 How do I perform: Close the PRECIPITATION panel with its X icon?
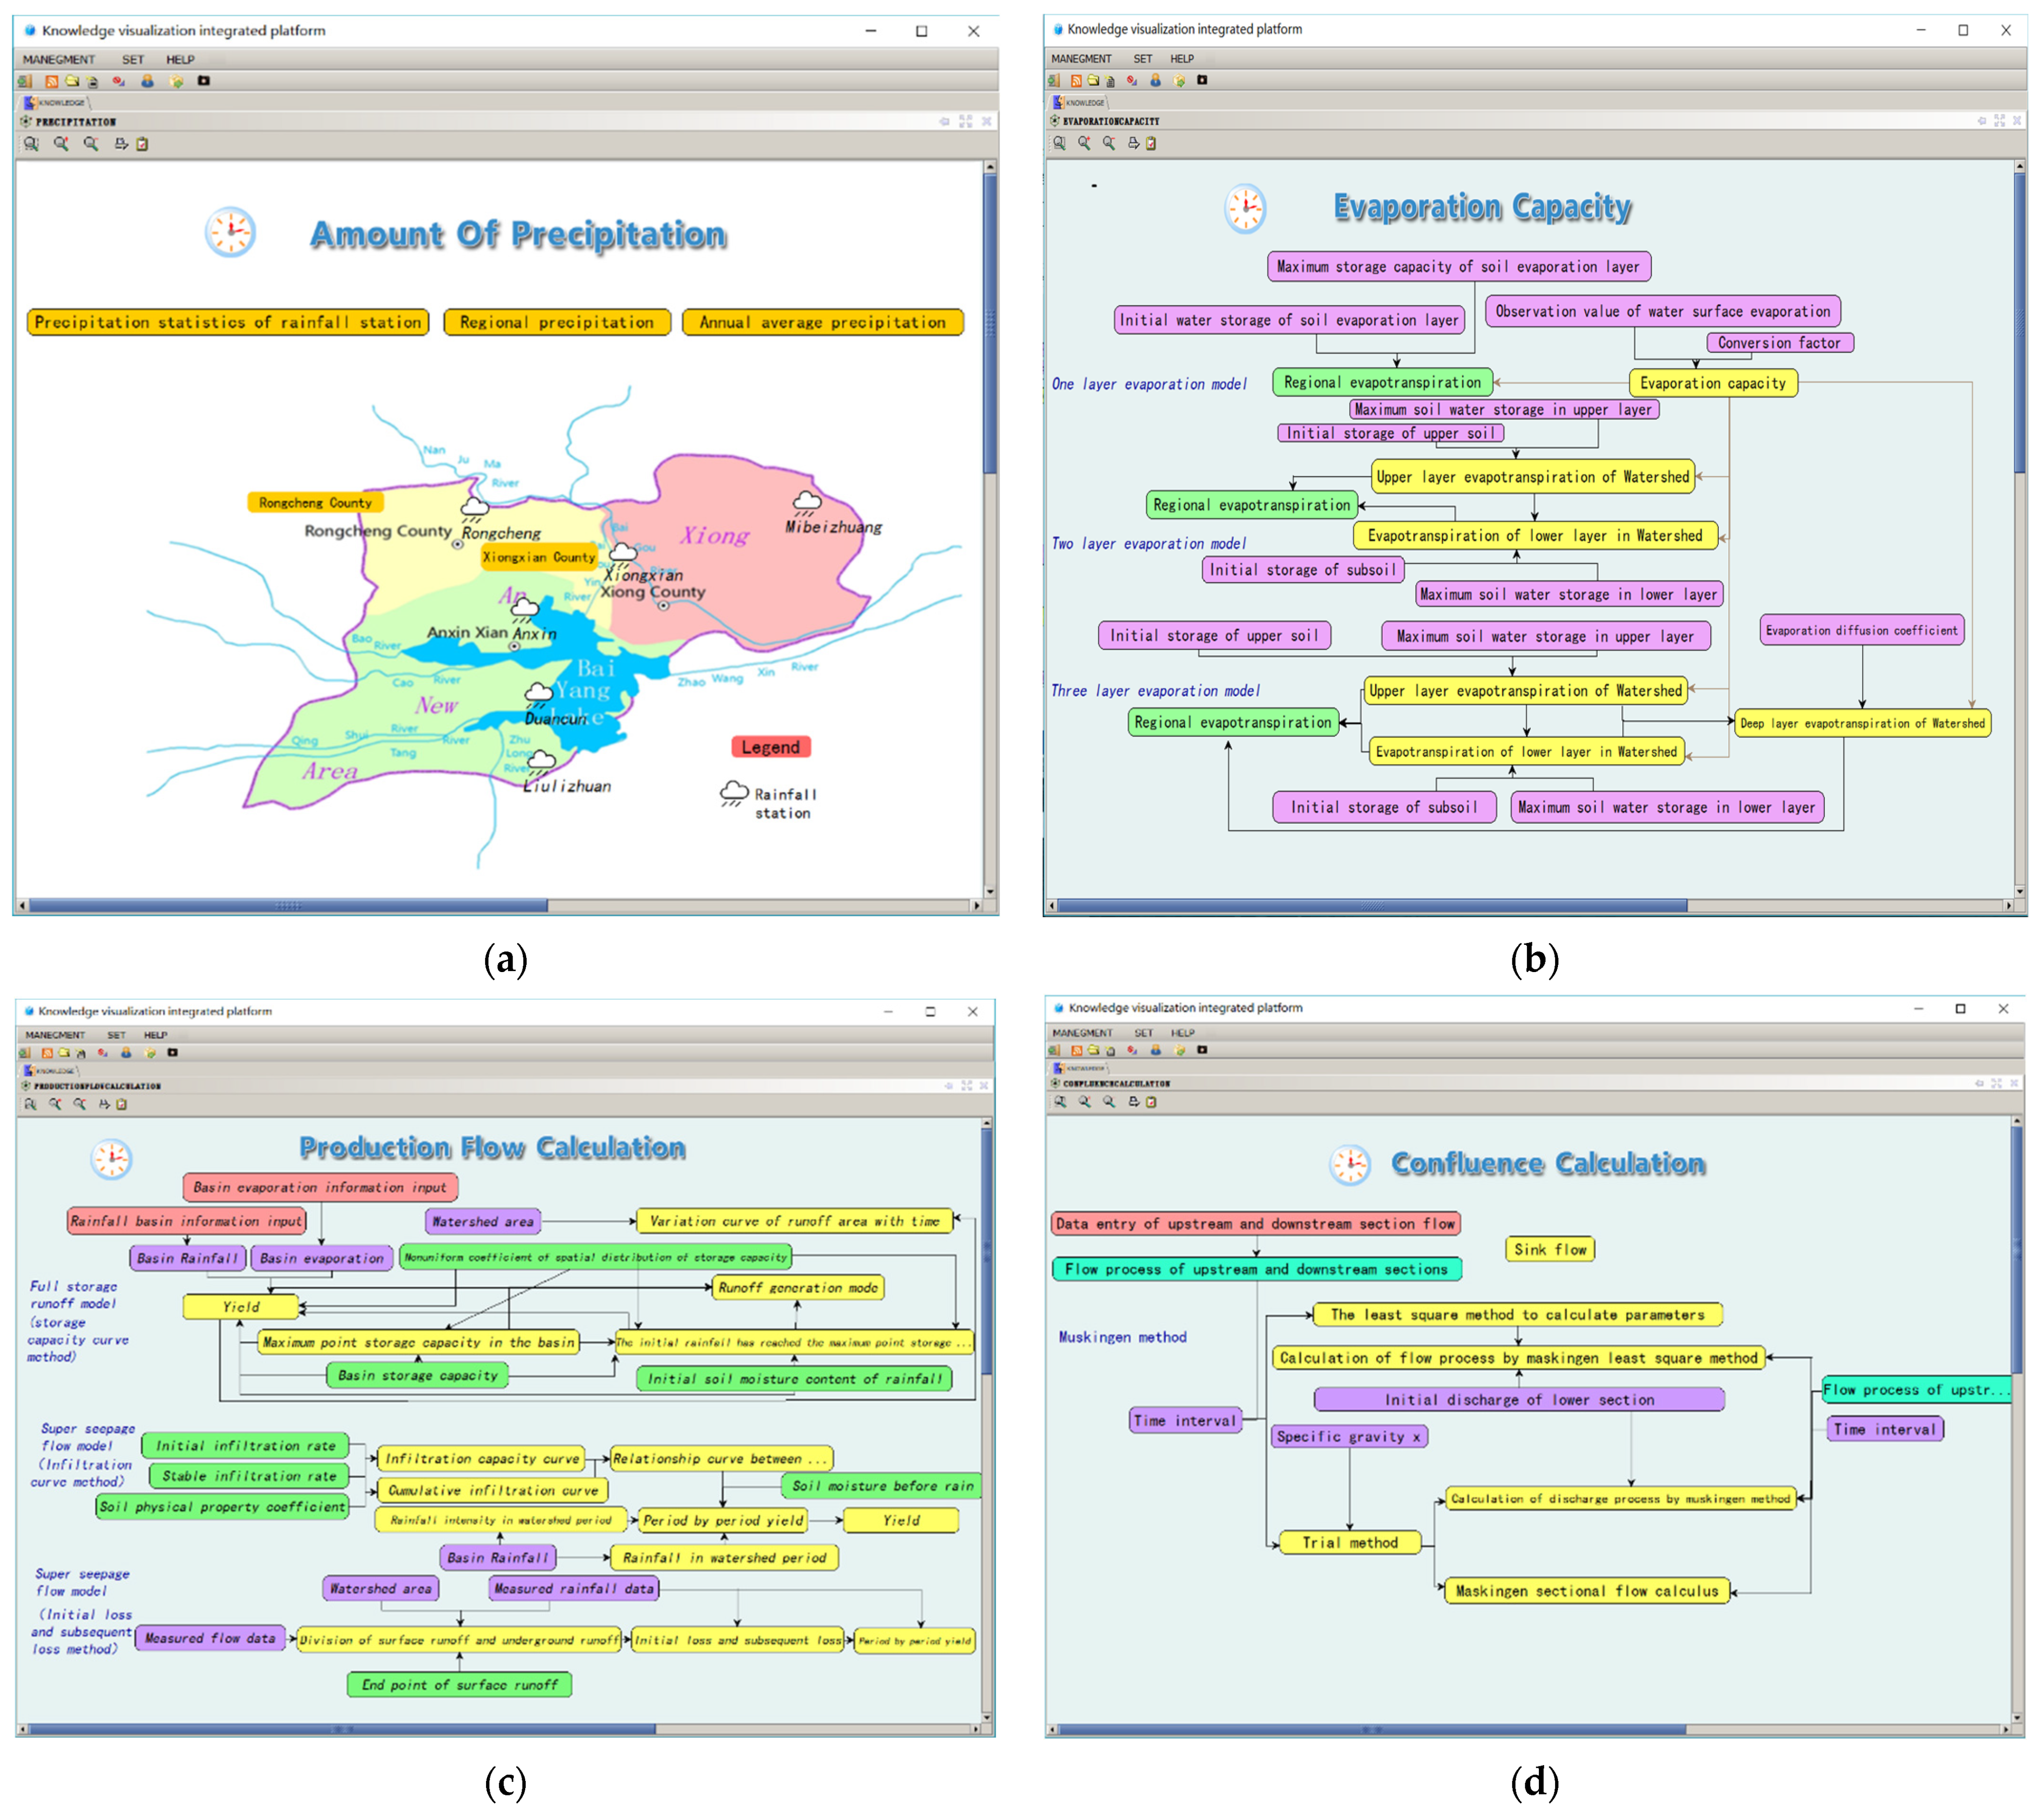[x=987, y=121]
